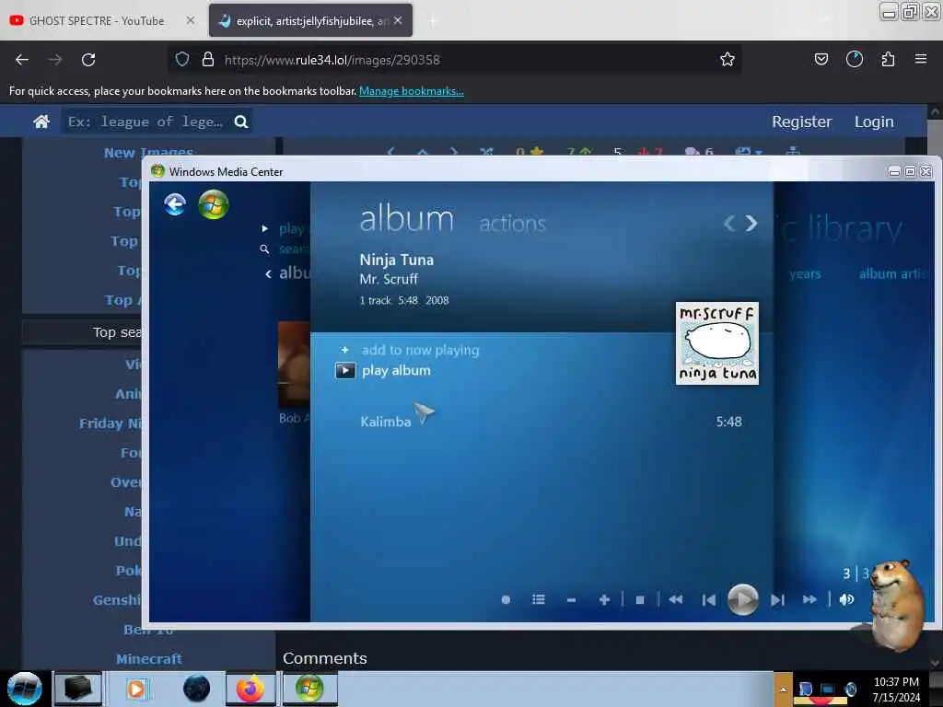Click the play item with triangle in left menu
Image resolution: width=943 pixels, height=707 pixels.
click(285, 229)
